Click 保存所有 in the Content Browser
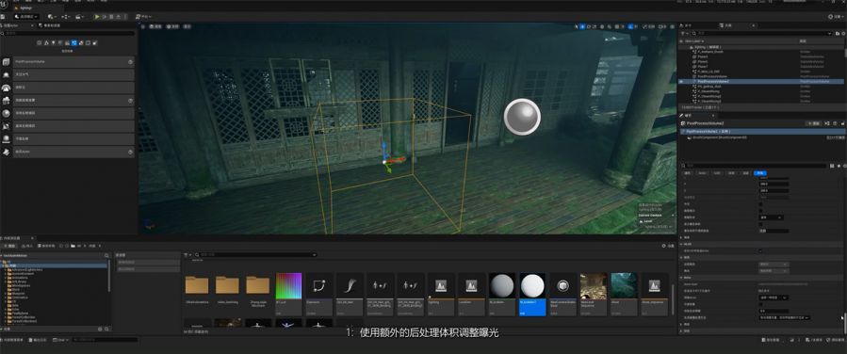The height and width of the screenshot is (354, 847). pyautogui.click(x=46, y=246)
